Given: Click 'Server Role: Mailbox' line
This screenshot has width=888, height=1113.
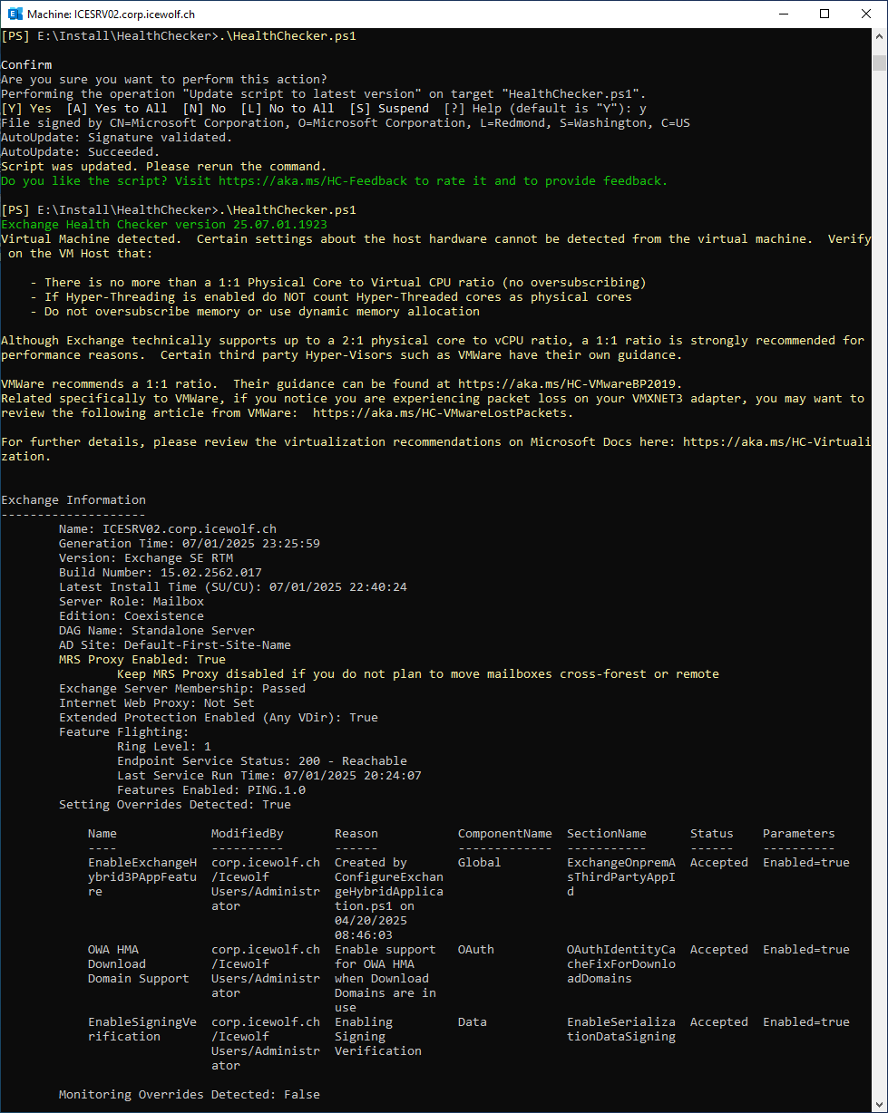Looking at the screenshot, I should pos(132,602).
